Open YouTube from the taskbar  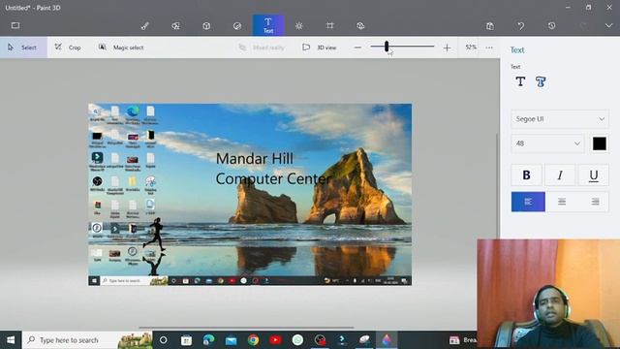[x=275, y=340]
